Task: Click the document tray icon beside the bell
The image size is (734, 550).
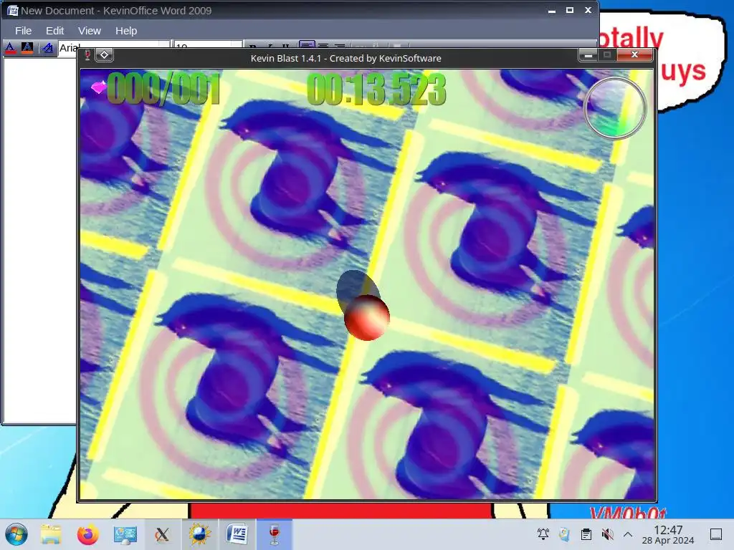Action: pos(565,534)
